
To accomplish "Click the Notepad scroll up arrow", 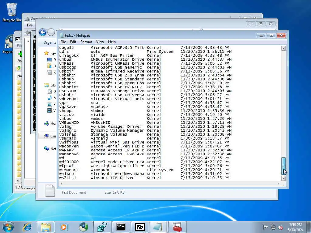I will pyautogui.click(x=283, y=48).
